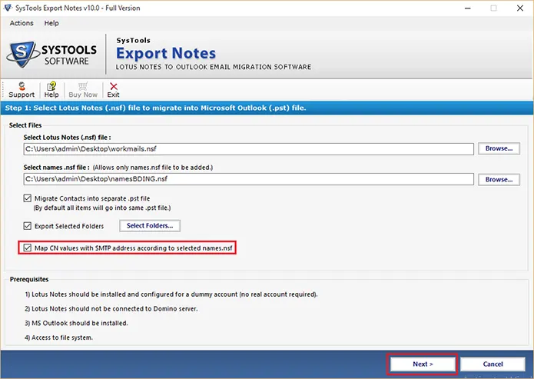Screen dimensions: 534x379
Task: Toggle Map CN values with SMTP address
Action: [x=27, y=248]
